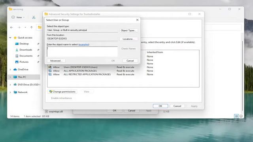Cancel the Select User or Group dialog
Viewport: 253px width, 142px height.
tap(130, 61)
